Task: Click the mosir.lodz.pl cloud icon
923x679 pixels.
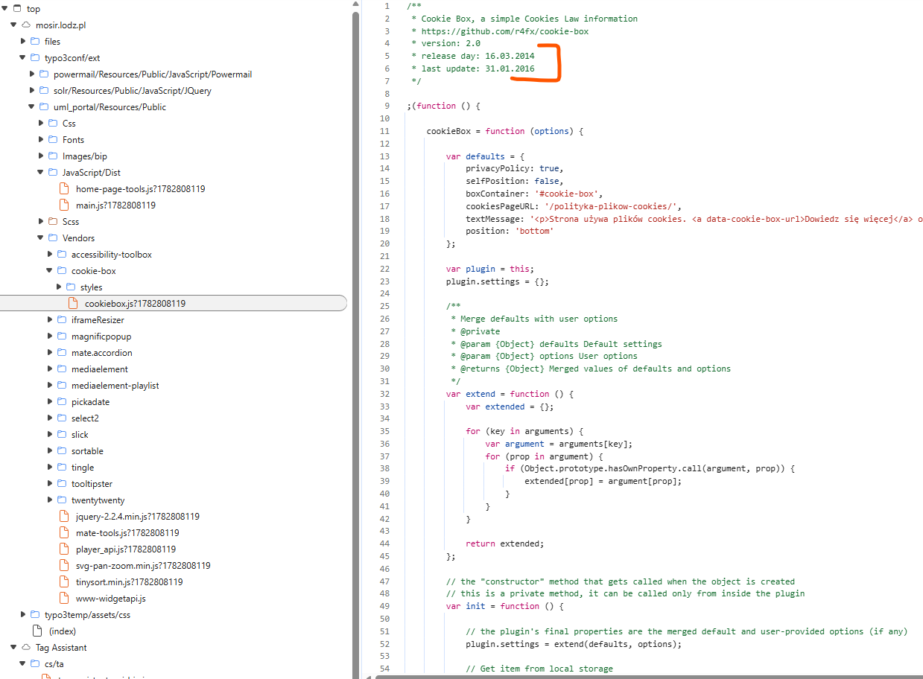Action: coord(26,25)
